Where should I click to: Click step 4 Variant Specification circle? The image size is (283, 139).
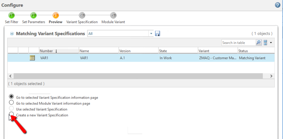coord(82,16)
